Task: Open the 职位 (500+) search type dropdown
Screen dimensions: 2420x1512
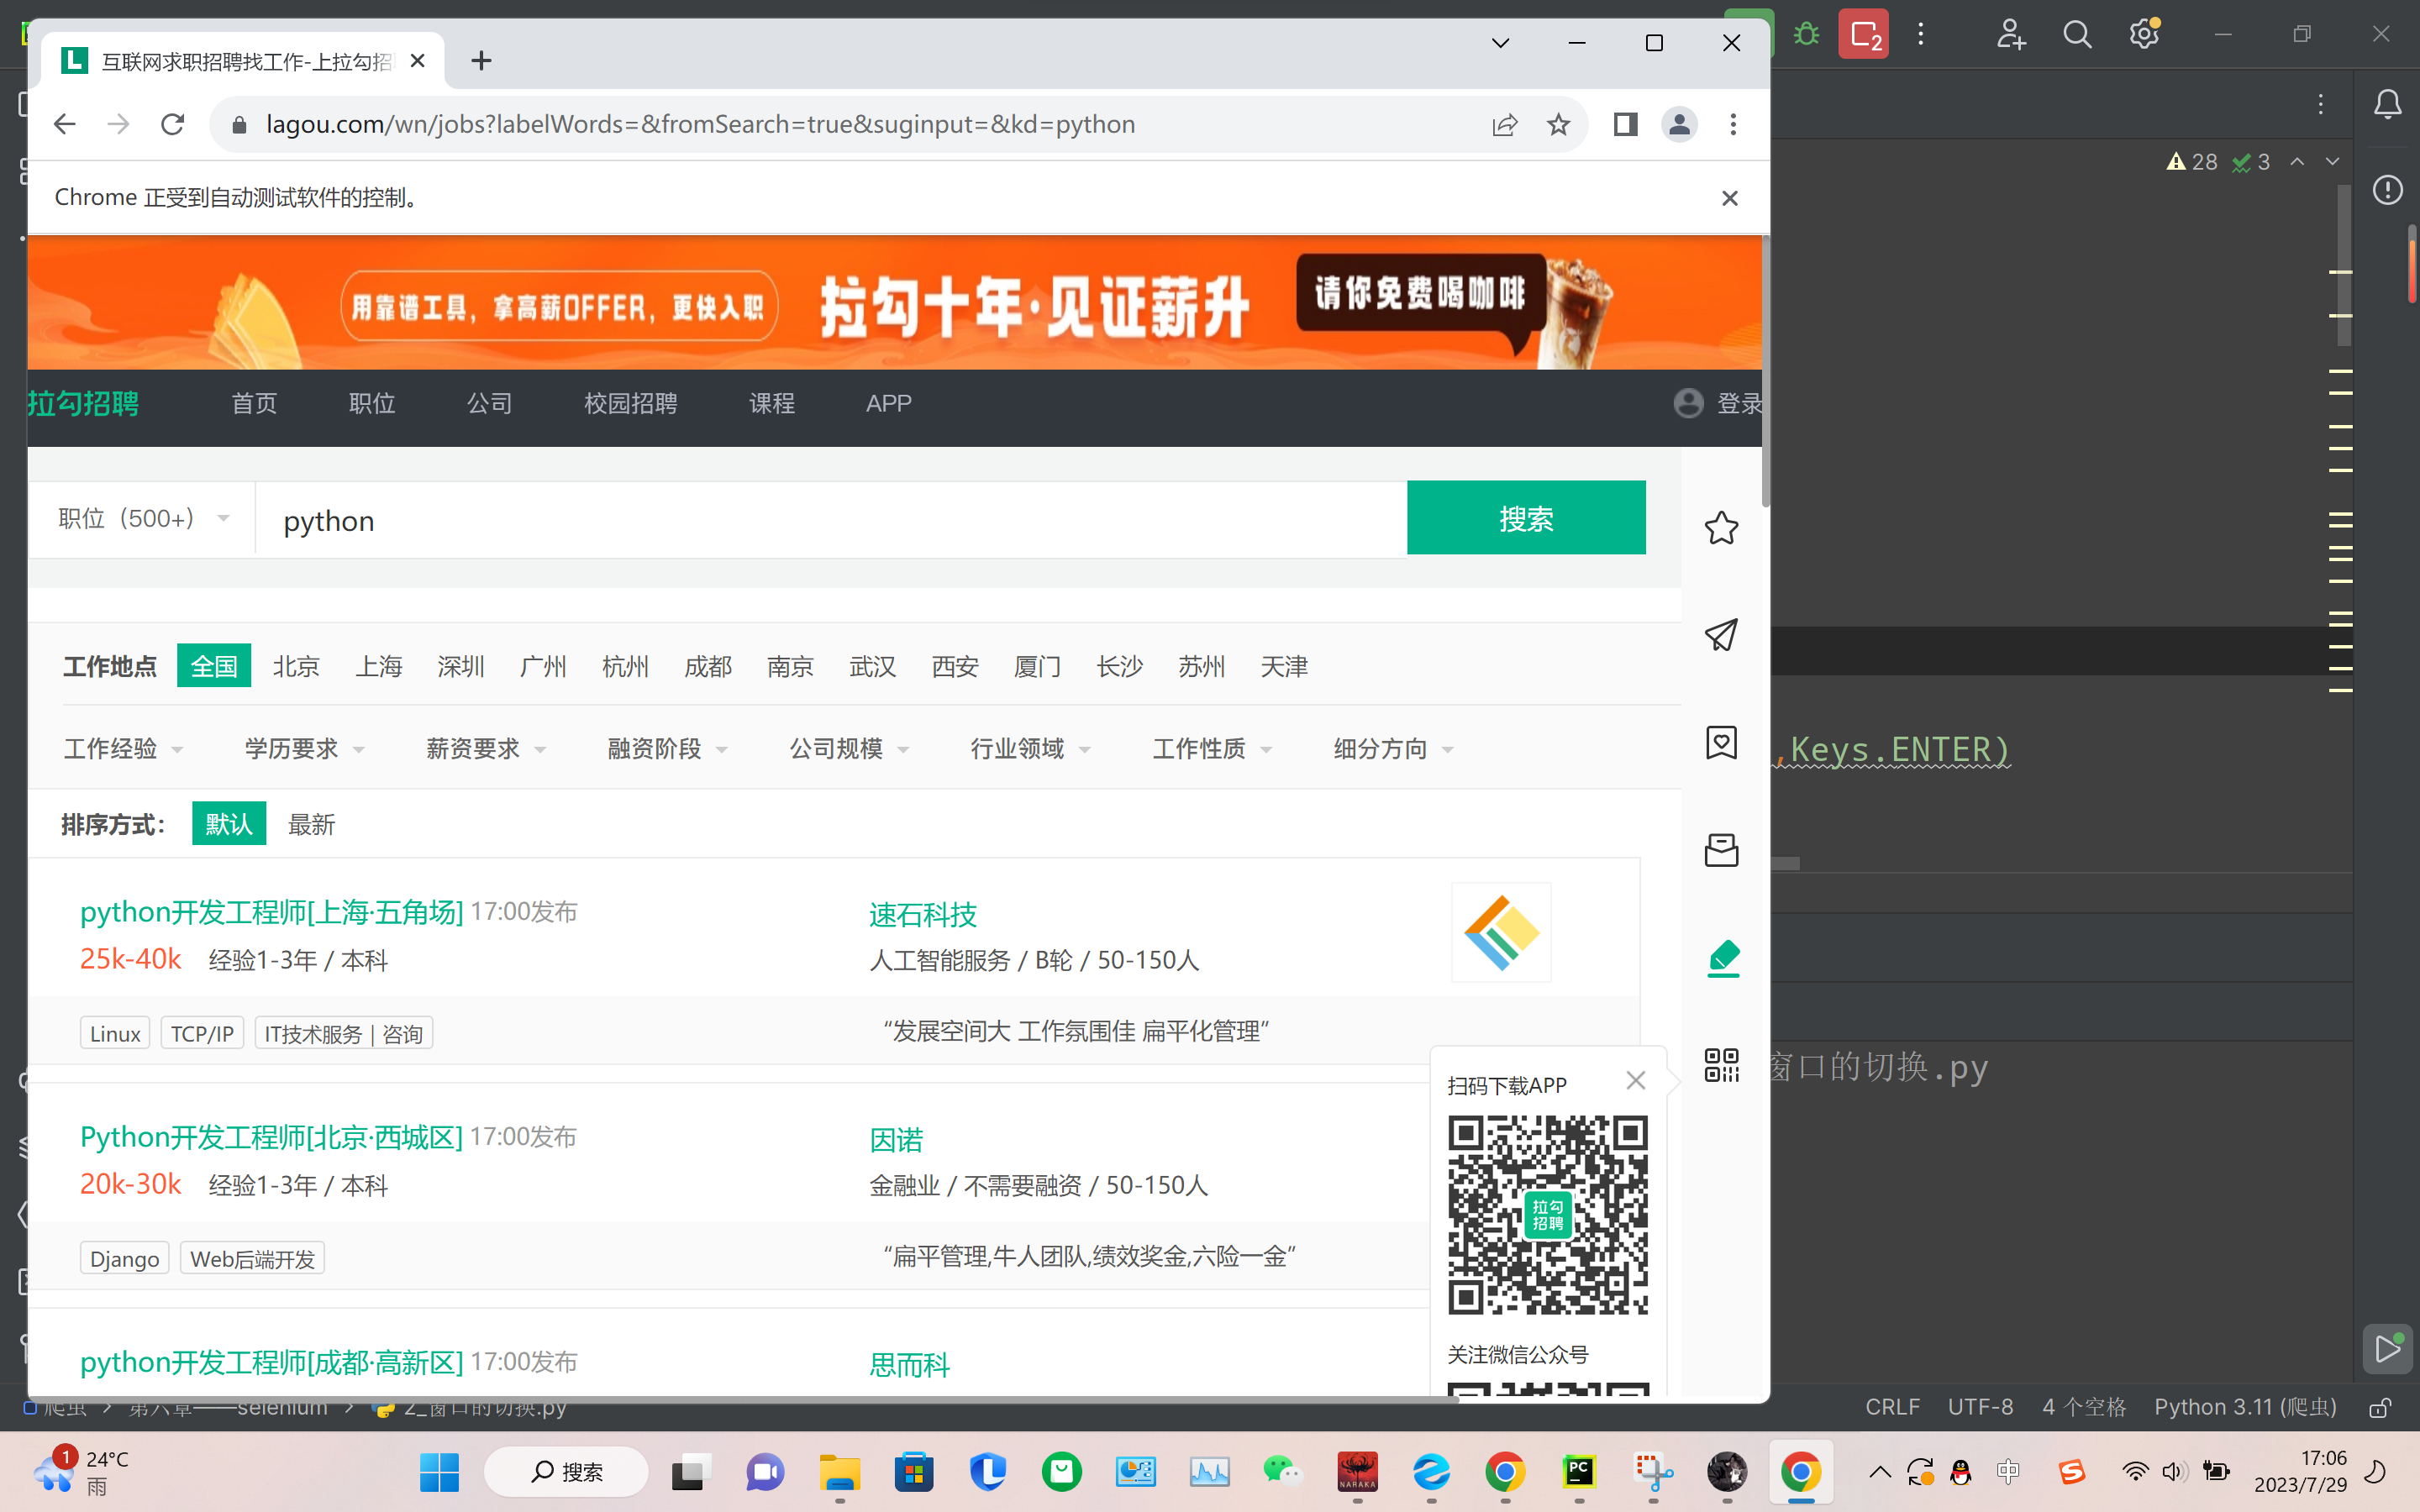Action: click(143, 518)
